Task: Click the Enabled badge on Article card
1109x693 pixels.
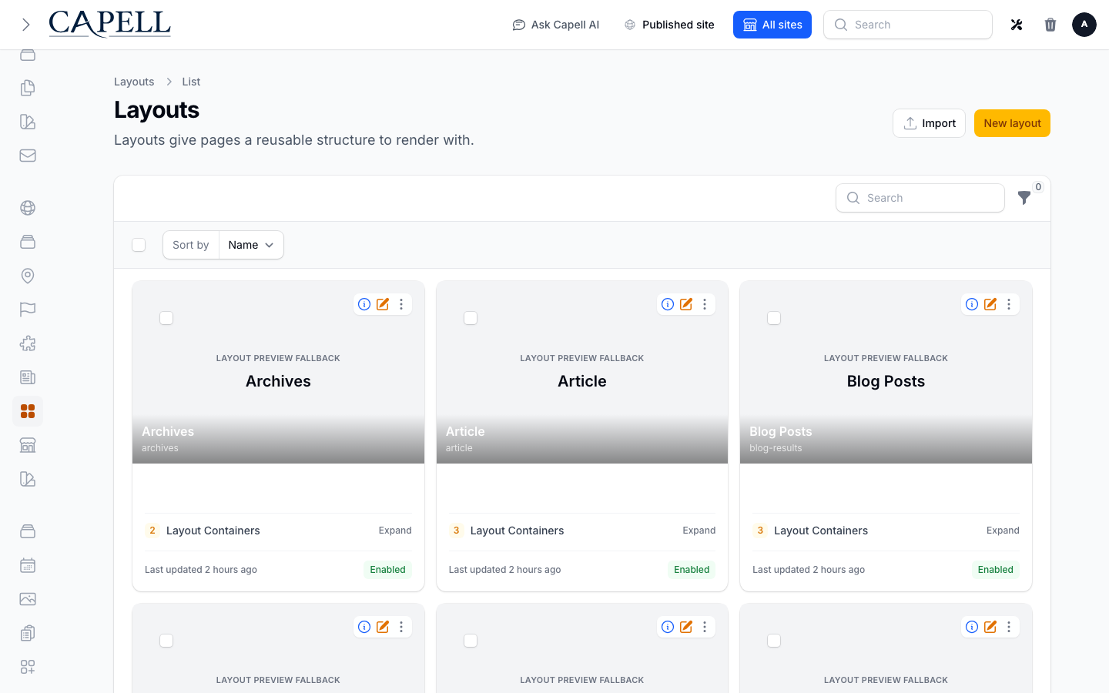Action: (692, 570)
